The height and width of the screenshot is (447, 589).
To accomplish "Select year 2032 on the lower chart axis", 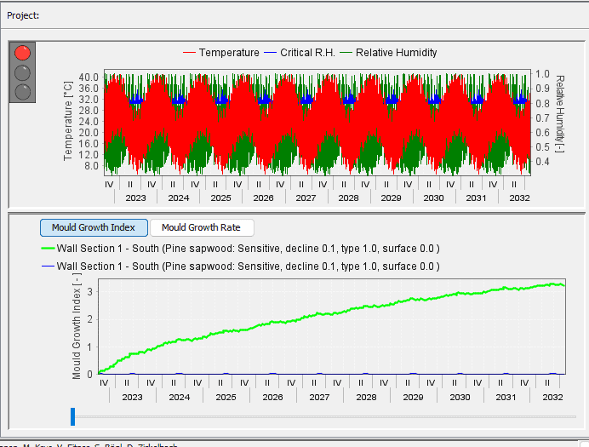I will 552,397.
